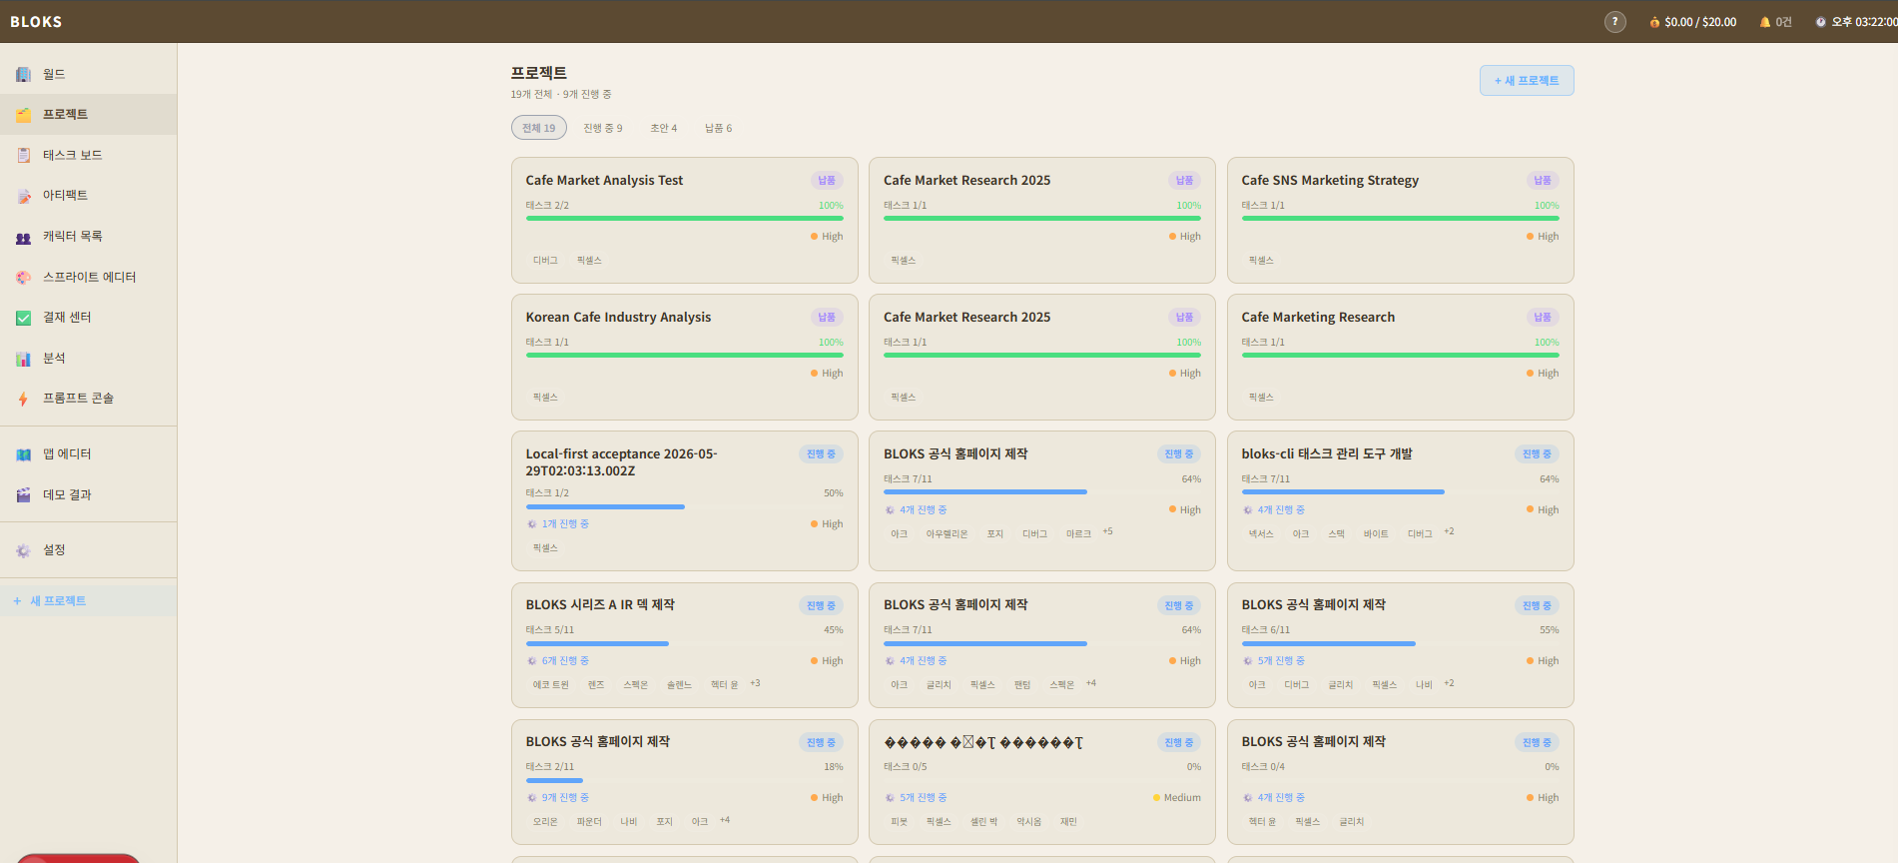Show the 납품 6 filter tab
This screenshot has width=1898, height=863.
[x=718, y=128]
